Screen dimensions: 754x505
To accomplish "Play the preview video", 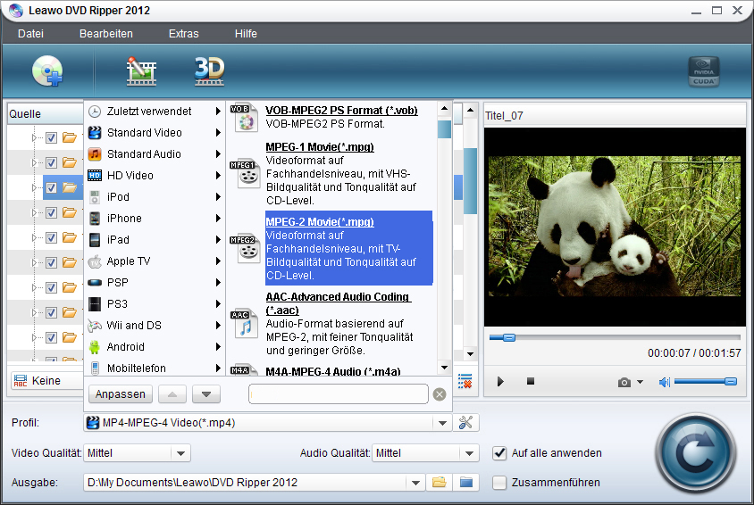I will 500,382.
